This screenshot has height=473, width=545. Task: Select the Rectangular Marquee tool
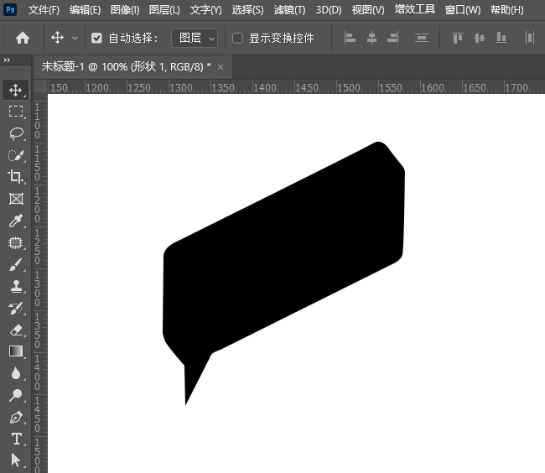pyautogui.click(x=16, y=111)
